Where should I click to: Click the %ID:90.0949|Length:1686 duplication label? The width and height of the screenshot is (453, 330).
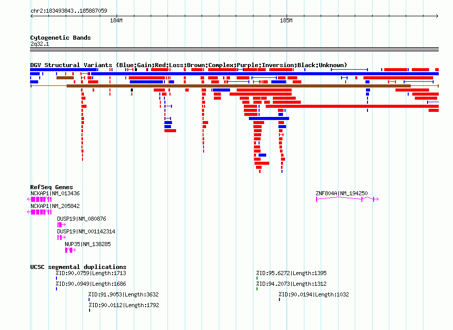pos(91,284)
